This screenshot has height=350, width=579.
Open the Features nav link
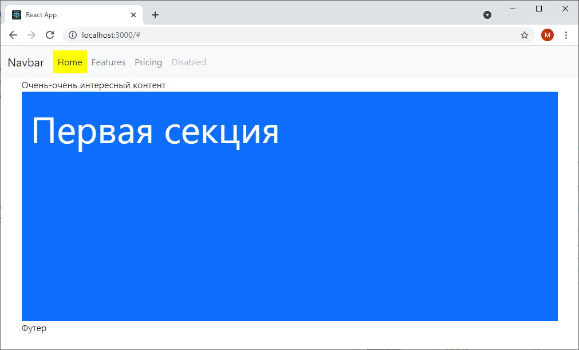point(108,62)
